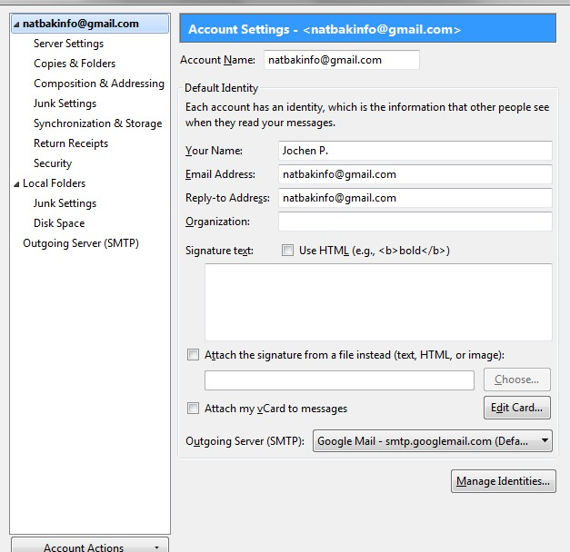570x552 pixels.
Task: Enable the Use HTML signature checkbox
Action: pyautogui.click(x=287, y=251)
